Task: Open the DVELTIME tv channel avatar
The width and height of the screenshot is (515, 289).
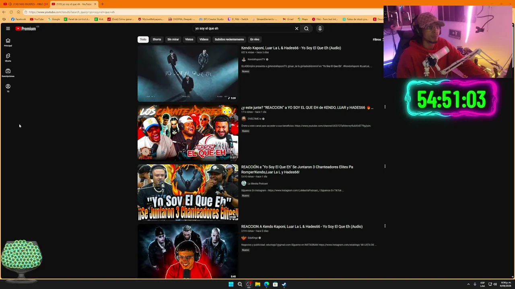Action: 243,119
